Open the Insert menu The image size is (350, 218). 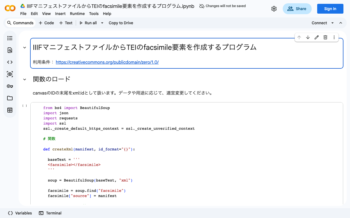tap(60, 14)
